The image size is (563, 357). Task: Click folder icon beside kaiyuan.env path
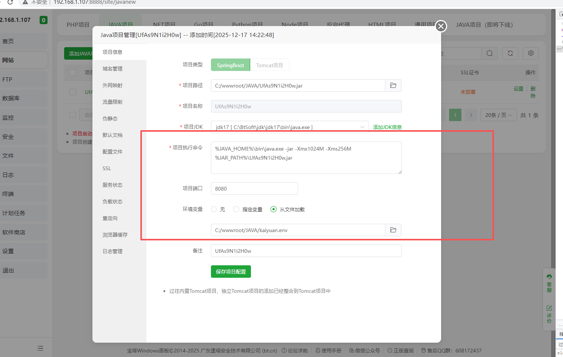click(393, 230)
